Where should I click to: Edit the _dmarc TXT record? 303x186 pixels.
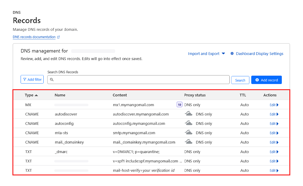[274, 152]
